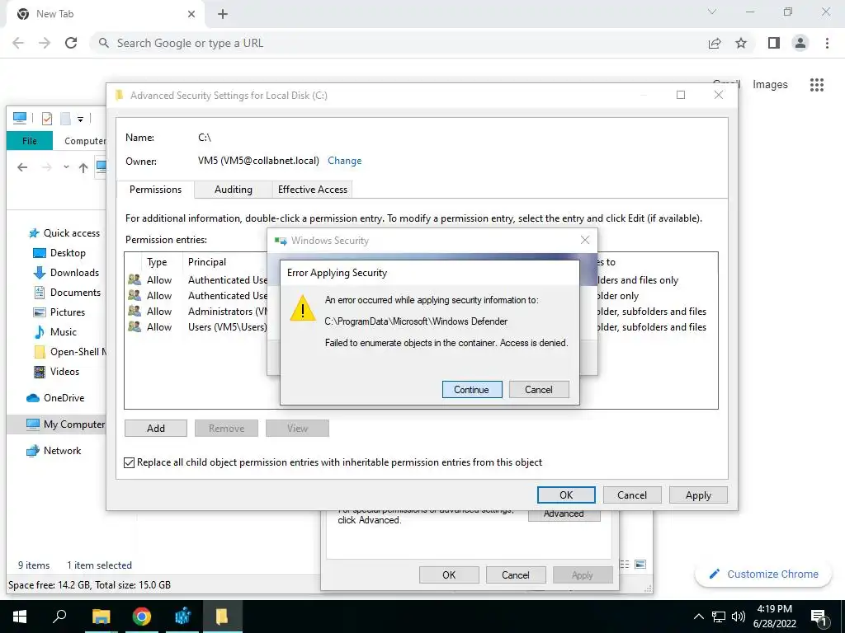Switch Explorer to details view
The width and height of the screenshot is (845, 633).
pos(624,564)
